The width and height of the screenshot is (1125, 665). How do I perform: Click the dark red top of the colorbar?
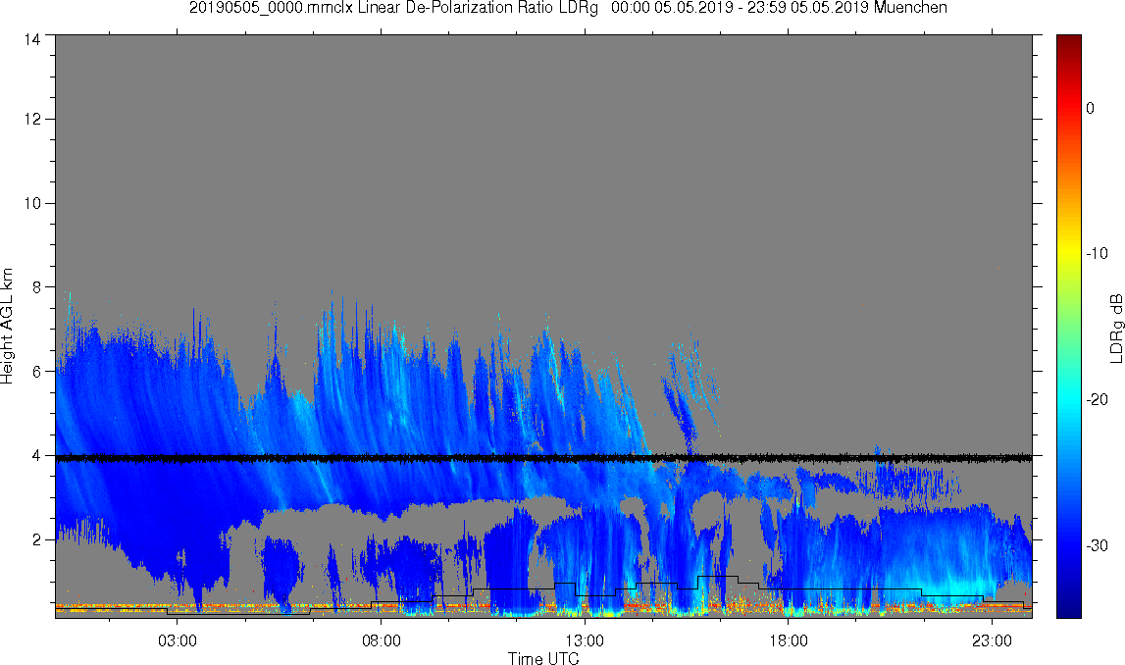coord(1068,41)
